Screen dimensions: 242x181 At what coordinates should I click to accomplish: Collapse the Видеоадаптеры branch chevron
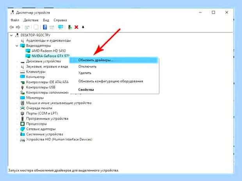[x=17, y=46]
